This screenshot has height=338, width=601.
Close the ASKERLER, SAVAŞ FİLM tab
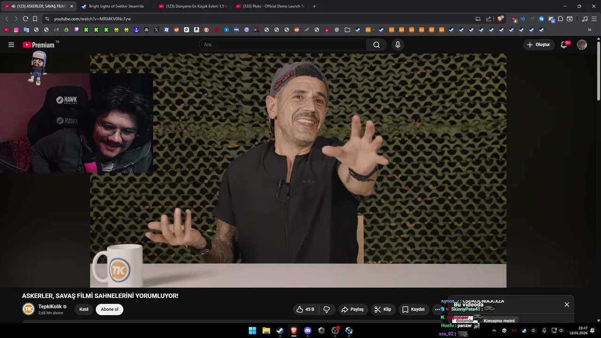point(72,6)
